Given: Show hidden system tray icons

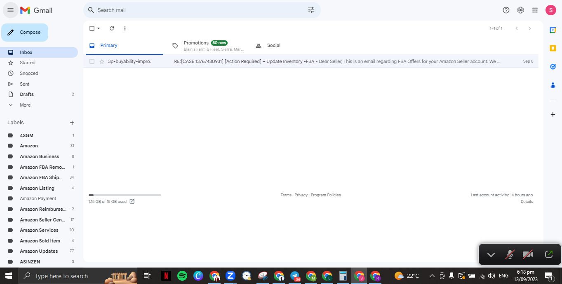Looking at the screenshot, I should pos(432,276).
